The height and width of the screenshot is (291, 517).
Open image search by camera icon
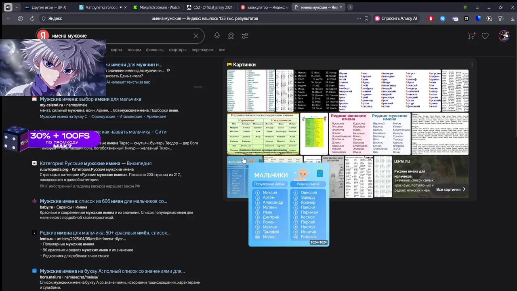pos(231,36)
